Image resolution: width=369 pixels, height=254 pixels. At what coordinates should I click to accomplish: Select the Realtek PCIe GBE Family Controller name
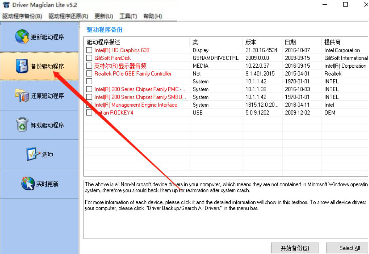[133, 73]
